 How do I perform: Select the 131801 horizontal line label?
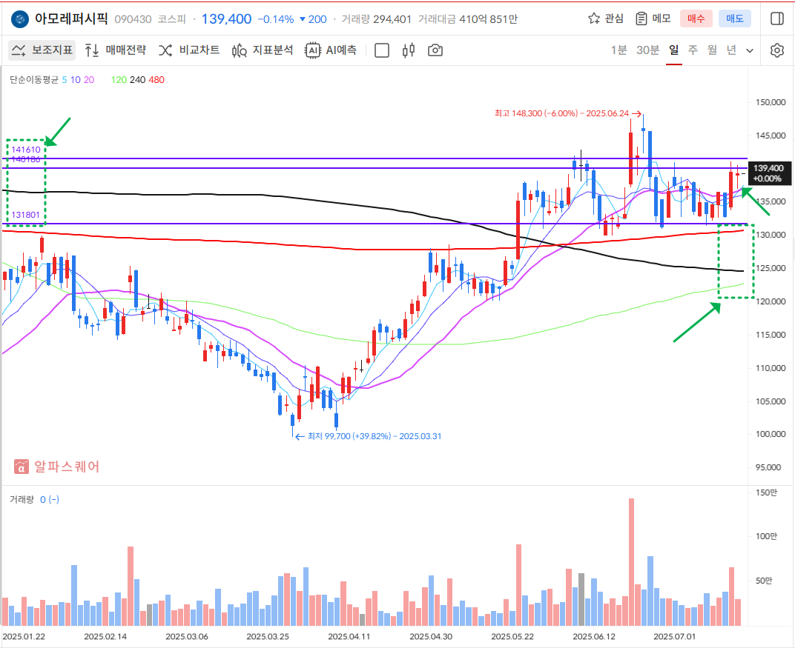click(x=25, y=215)
